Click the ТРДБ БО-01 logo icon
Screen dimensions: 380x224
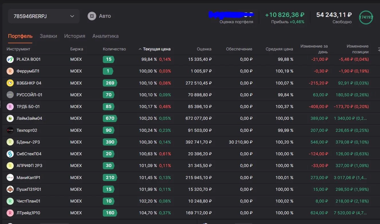[10, 107]
